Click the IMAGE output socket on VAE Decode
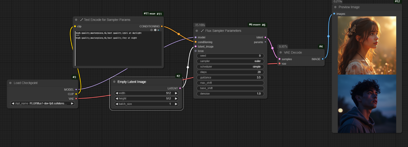 323,59
